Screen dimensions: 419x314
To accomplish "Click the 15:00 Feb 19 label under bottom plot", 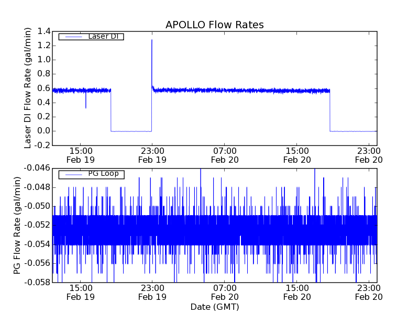I will (x=80, y=292).
